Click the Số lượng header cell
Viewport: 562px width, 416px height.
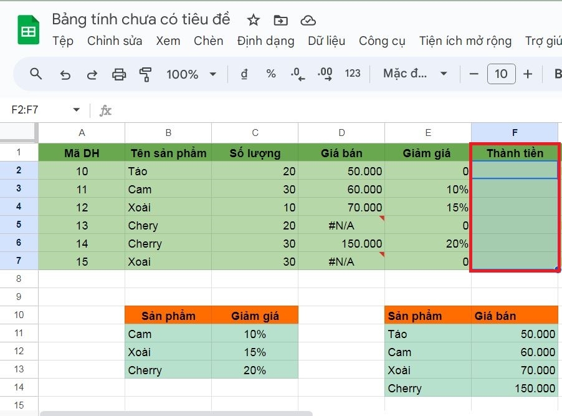tap(255, 153)
